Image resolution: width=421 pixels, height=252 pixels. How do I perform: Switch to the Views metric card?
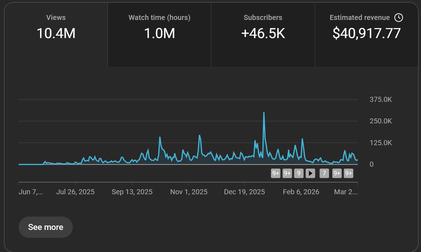pos(56,26)
